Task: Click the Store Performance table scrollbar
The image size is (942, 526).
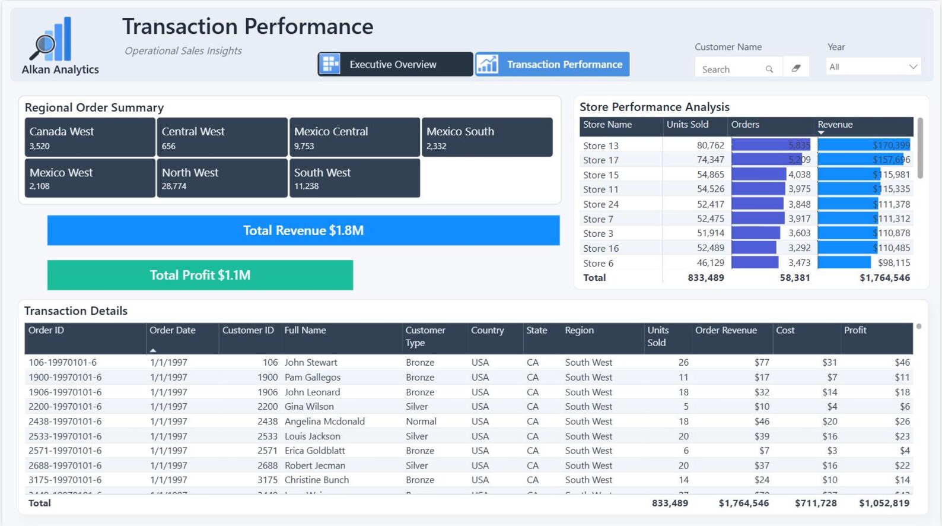Action: tap(920, 148)
